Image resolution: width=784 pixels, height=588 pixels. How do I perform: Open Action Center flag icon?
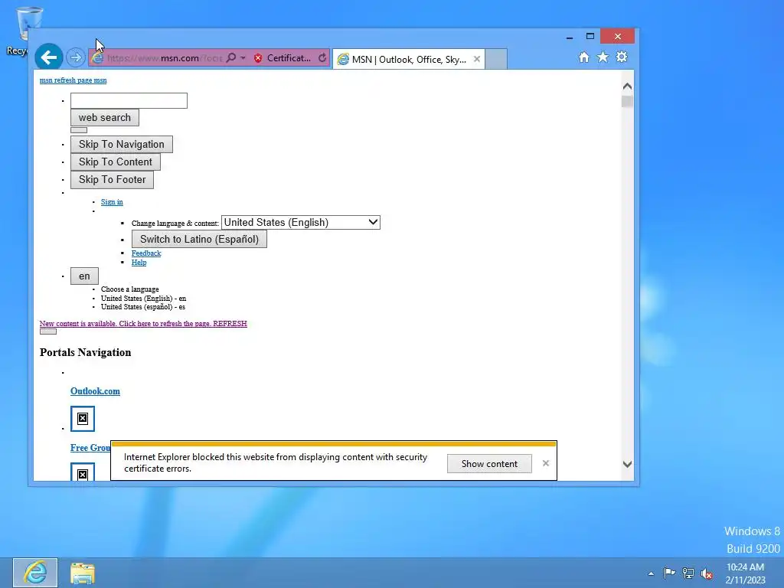[669, 573]
